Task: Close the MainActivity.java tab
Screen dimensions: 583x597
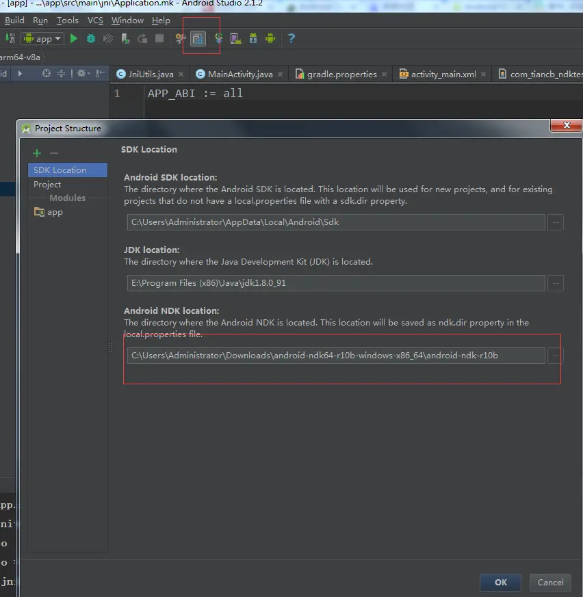Action: (x=280, y=75)
